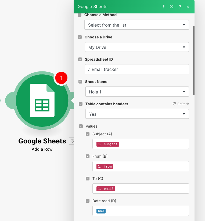Image resolution: width=205 pixels, height=221 pixels.
Task: Toggle the Choose a Method map checkbox
Action: [80, 15]
